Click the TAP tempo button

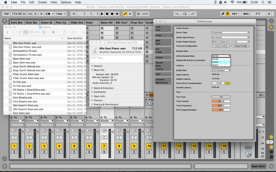pyautogui.click(x=6, y=14)
